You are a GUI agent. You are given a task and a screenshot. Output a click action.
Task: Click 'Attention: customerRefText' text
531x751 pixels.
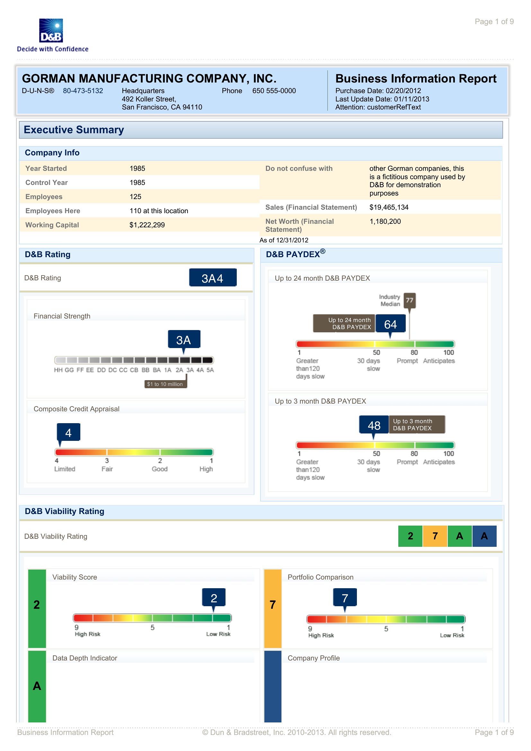378,107
